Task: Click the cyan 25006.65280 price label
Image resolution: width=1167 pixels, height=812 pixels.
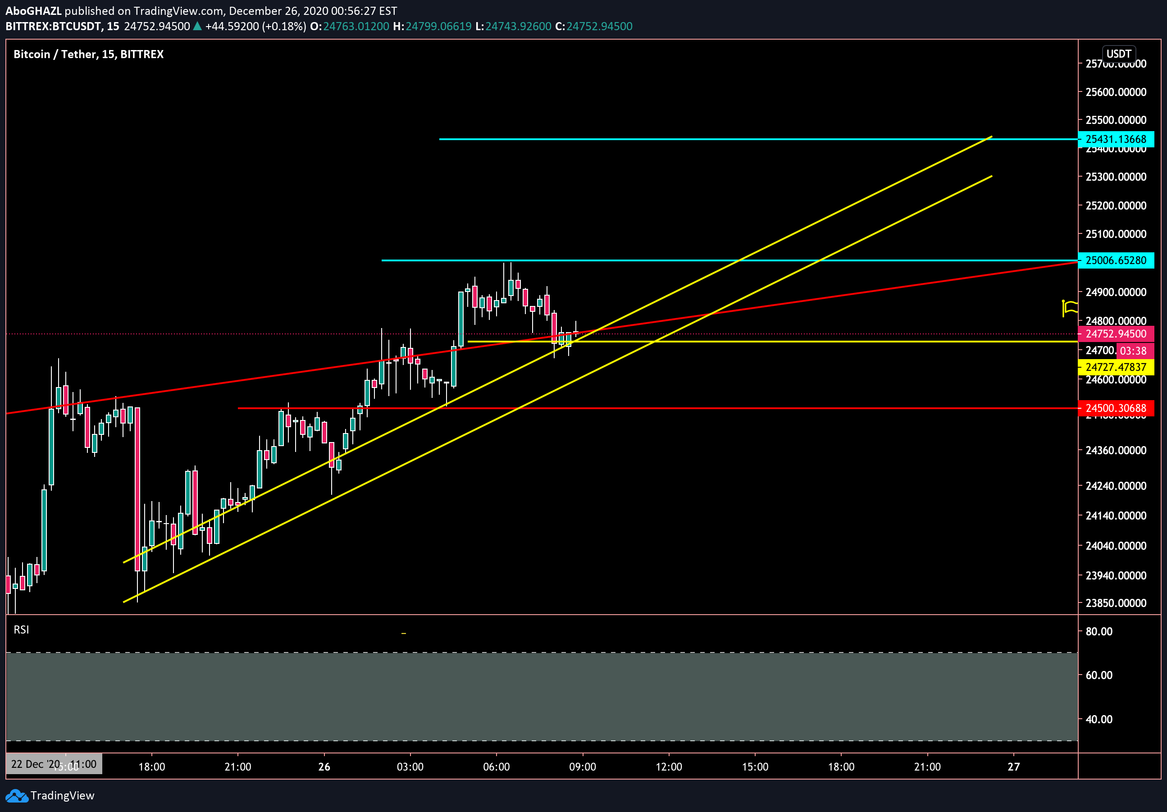Action: [1116, 260]
